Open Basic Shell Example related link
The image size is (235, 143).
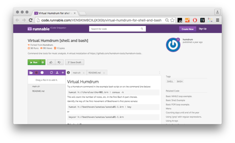click(x=175, y=100)
